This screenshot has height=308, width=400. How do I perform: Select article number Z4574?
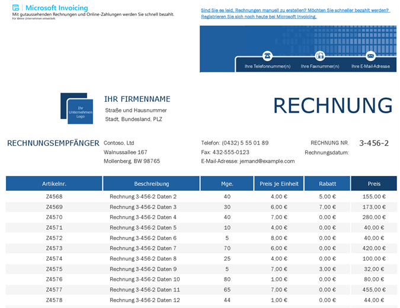click(54, 259)
